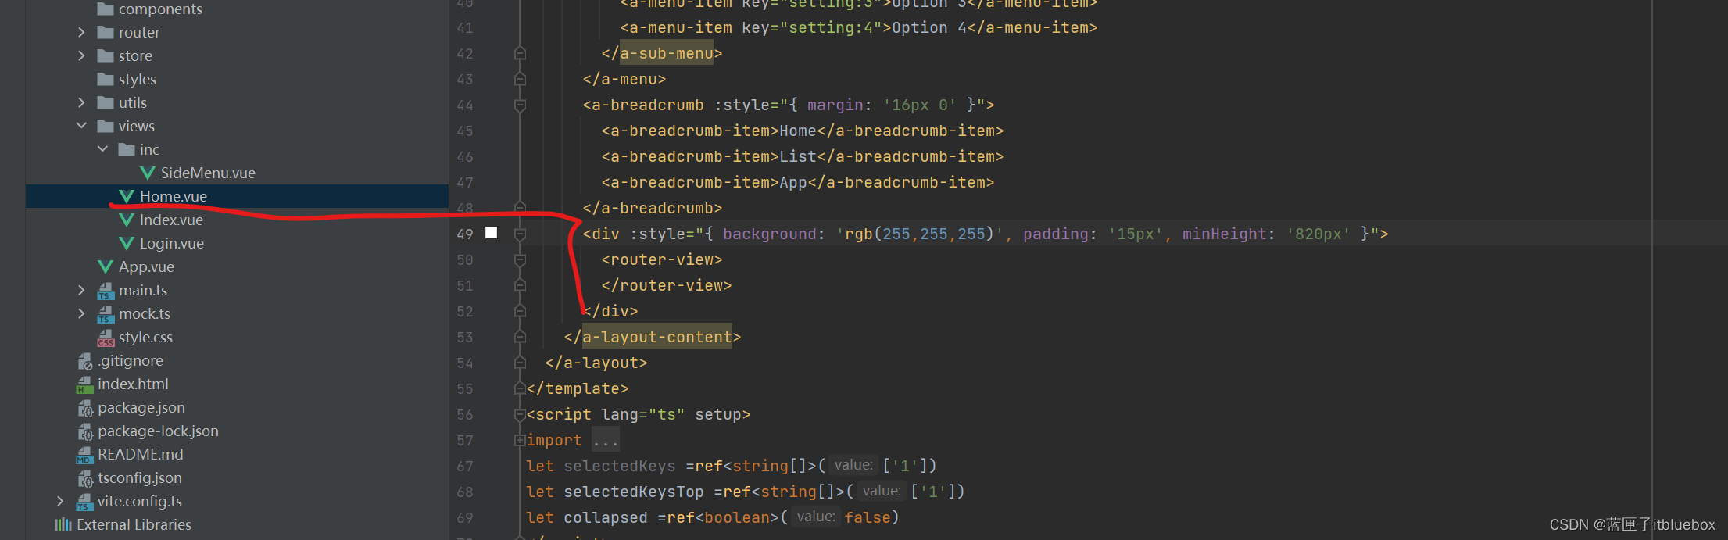Click the TypeScript icon of mock.ts
The height and width of the screenshot is (540, 1728).
pyautogui.click(x=106, y=314)
